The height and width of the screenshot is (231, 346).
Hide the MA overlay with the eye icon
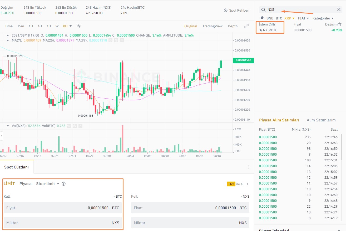point(111,40)
